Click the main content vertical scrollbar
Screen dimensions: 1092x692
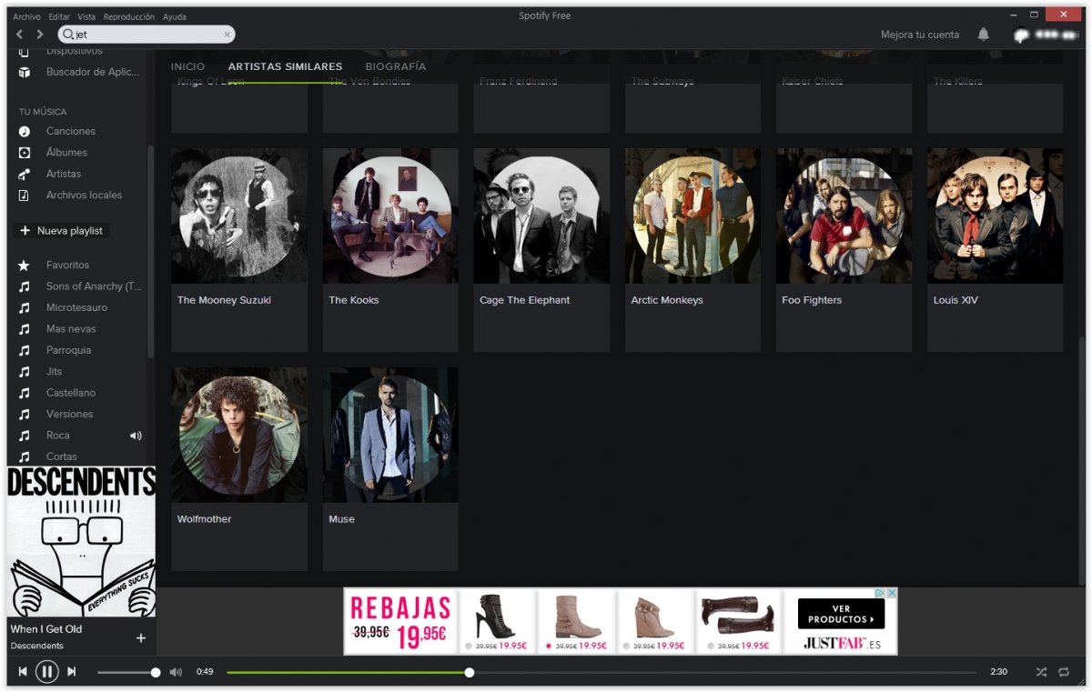point(1081,462)
